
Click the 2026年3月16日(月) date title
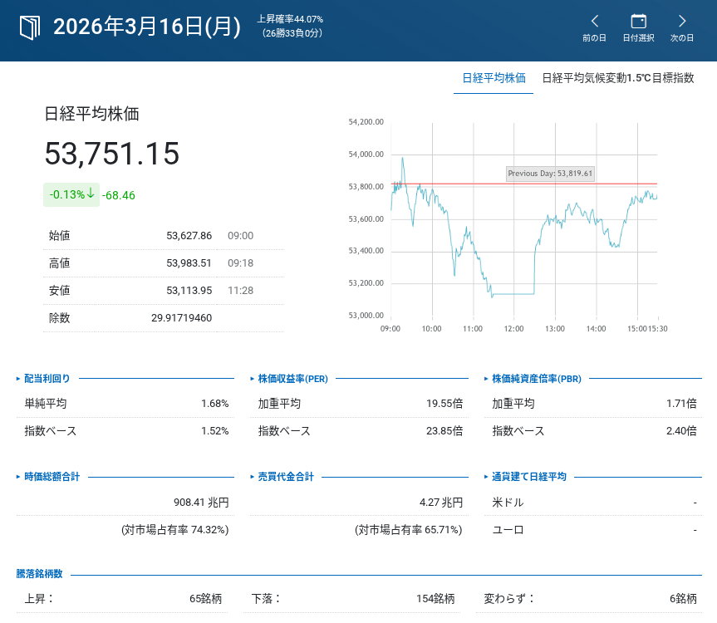pos(147,27)
